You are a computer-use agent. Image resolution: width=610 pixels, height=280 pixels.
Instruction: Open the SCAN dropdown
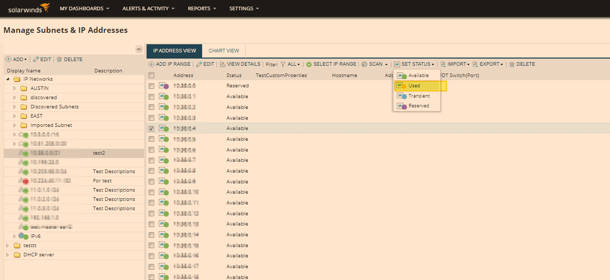pos(374,64)
